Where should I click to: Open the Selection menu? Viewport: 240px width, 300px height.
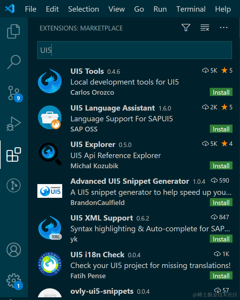click(83, 9)
